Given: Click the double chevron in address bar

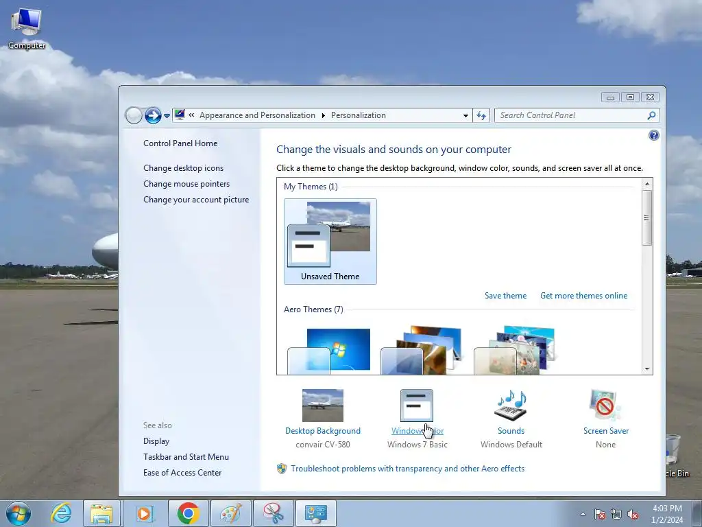Looking at the screenshot, I should [x=192, y=115].
